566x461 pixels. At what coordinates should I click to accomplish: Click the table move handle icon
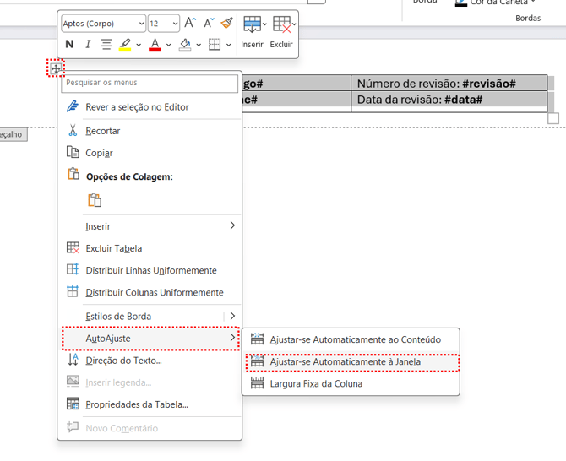[56, 68]
